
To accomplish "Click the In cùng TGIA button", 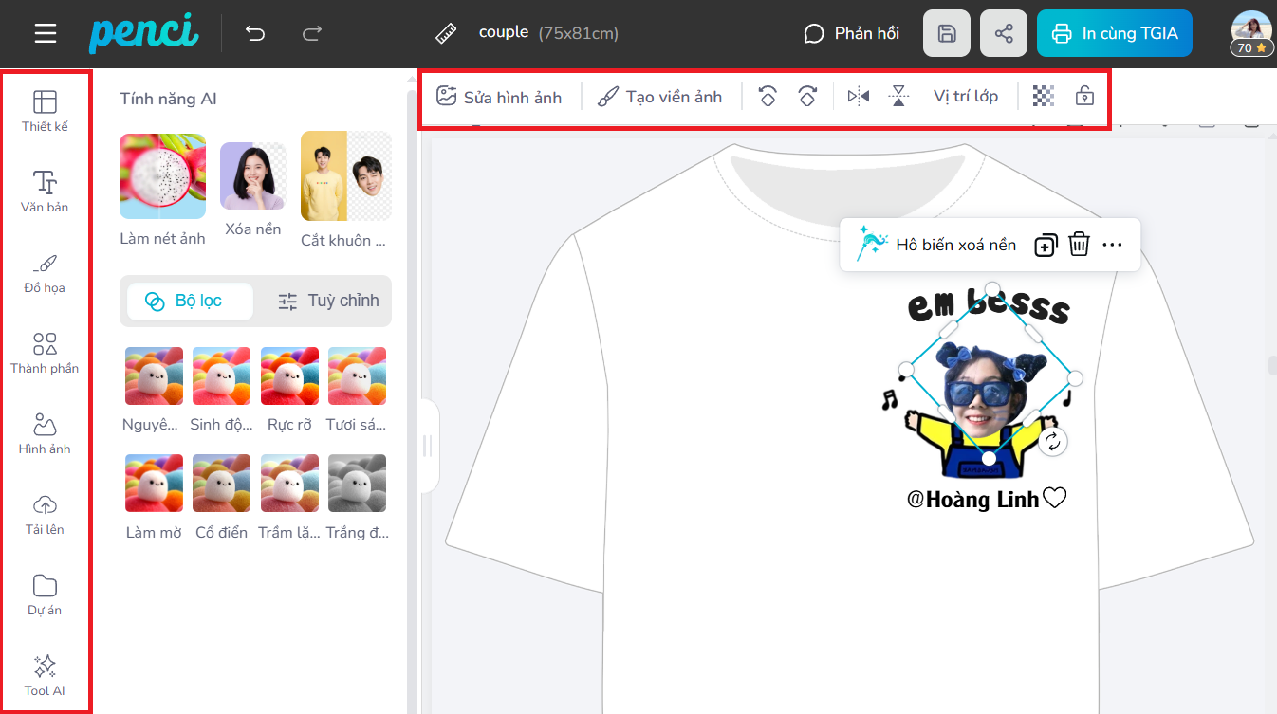I will pos(1114,34).
